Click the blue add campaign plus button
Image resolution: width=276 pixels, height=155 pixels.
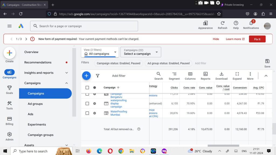(86, 76)
